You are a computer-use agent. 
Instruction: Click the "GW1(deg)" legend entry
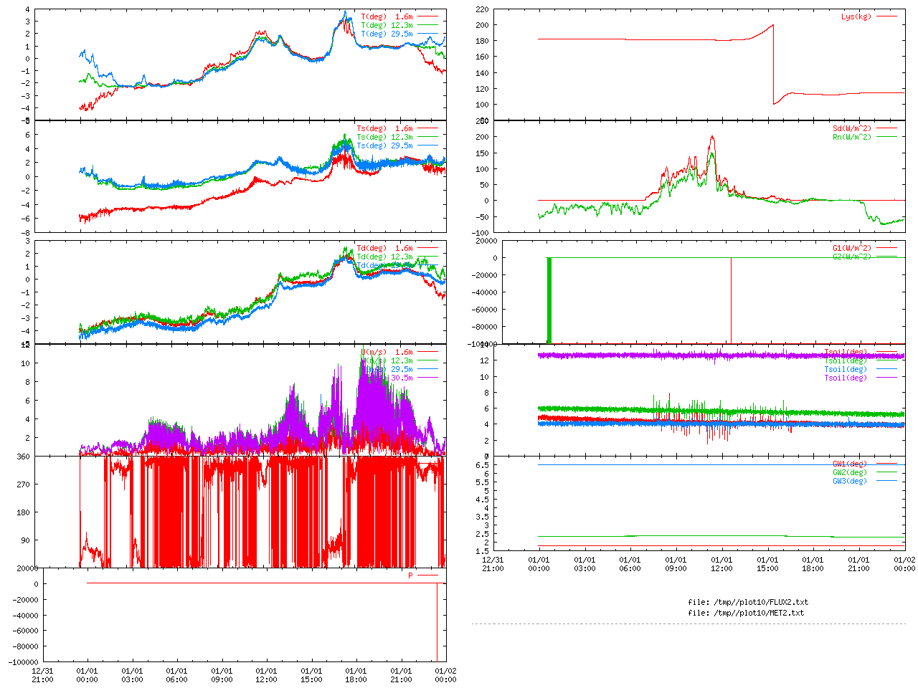click(849, 464)
